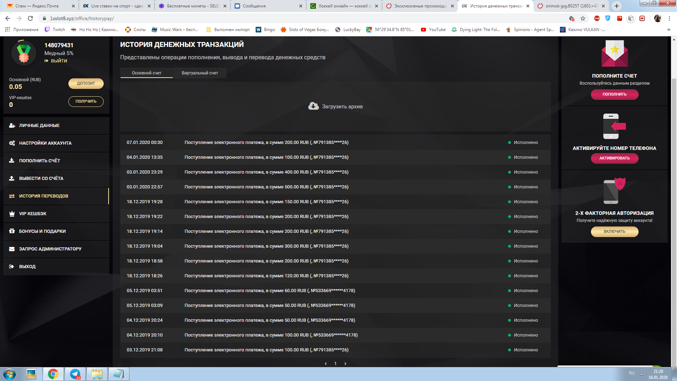Open new browser tab with plus icon
This screenshot has width=677, height=381.
pos(616,6)
